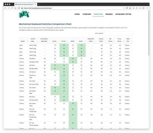Image resolution: width=153 pixels, height=133 pixels.
Task: Toggle Linear checkbox for MX Black row
Action: click(x=73, y=59)
